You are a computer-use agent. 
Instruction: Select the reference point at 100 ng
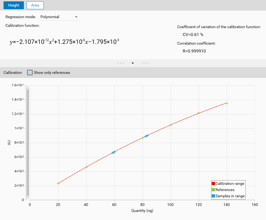(x=171, y=125)
